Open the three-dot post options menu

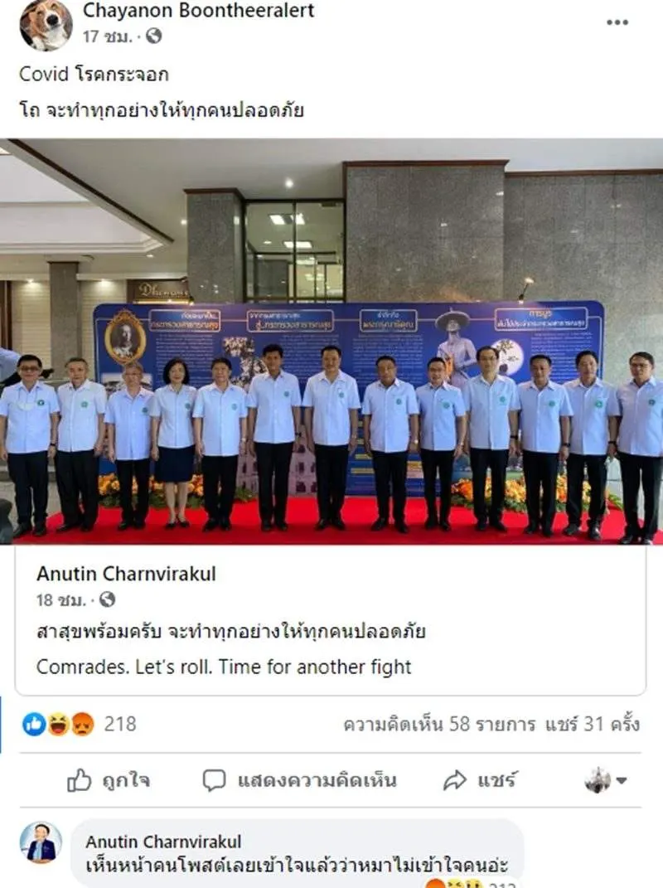click(617, 22)
